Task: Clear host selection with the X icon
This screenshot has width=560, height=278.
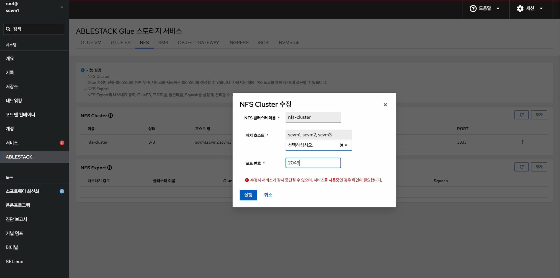Action: 341,145
